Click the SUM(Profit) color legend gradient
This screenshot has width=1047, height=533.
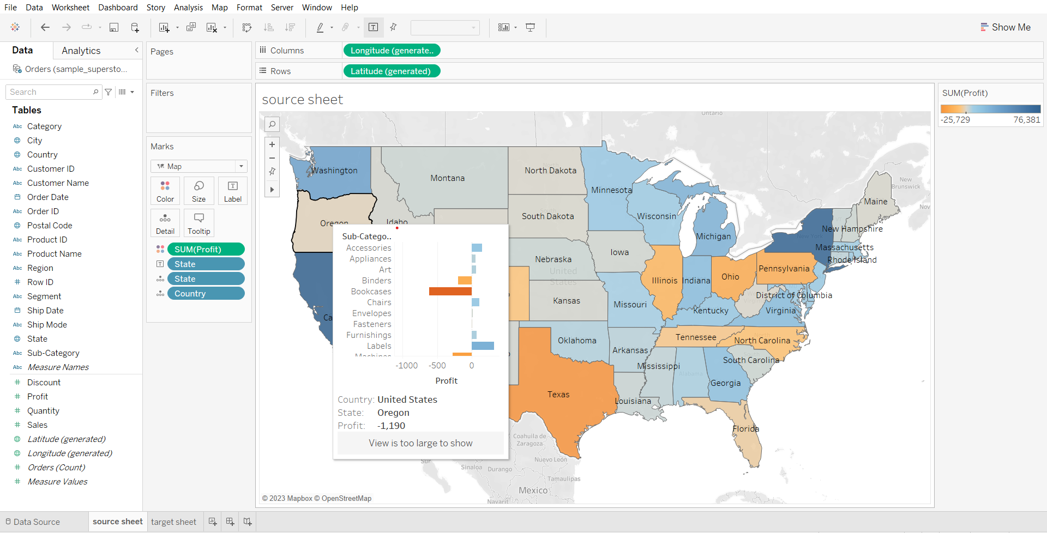pyautogui.click(x=990, y=109)
